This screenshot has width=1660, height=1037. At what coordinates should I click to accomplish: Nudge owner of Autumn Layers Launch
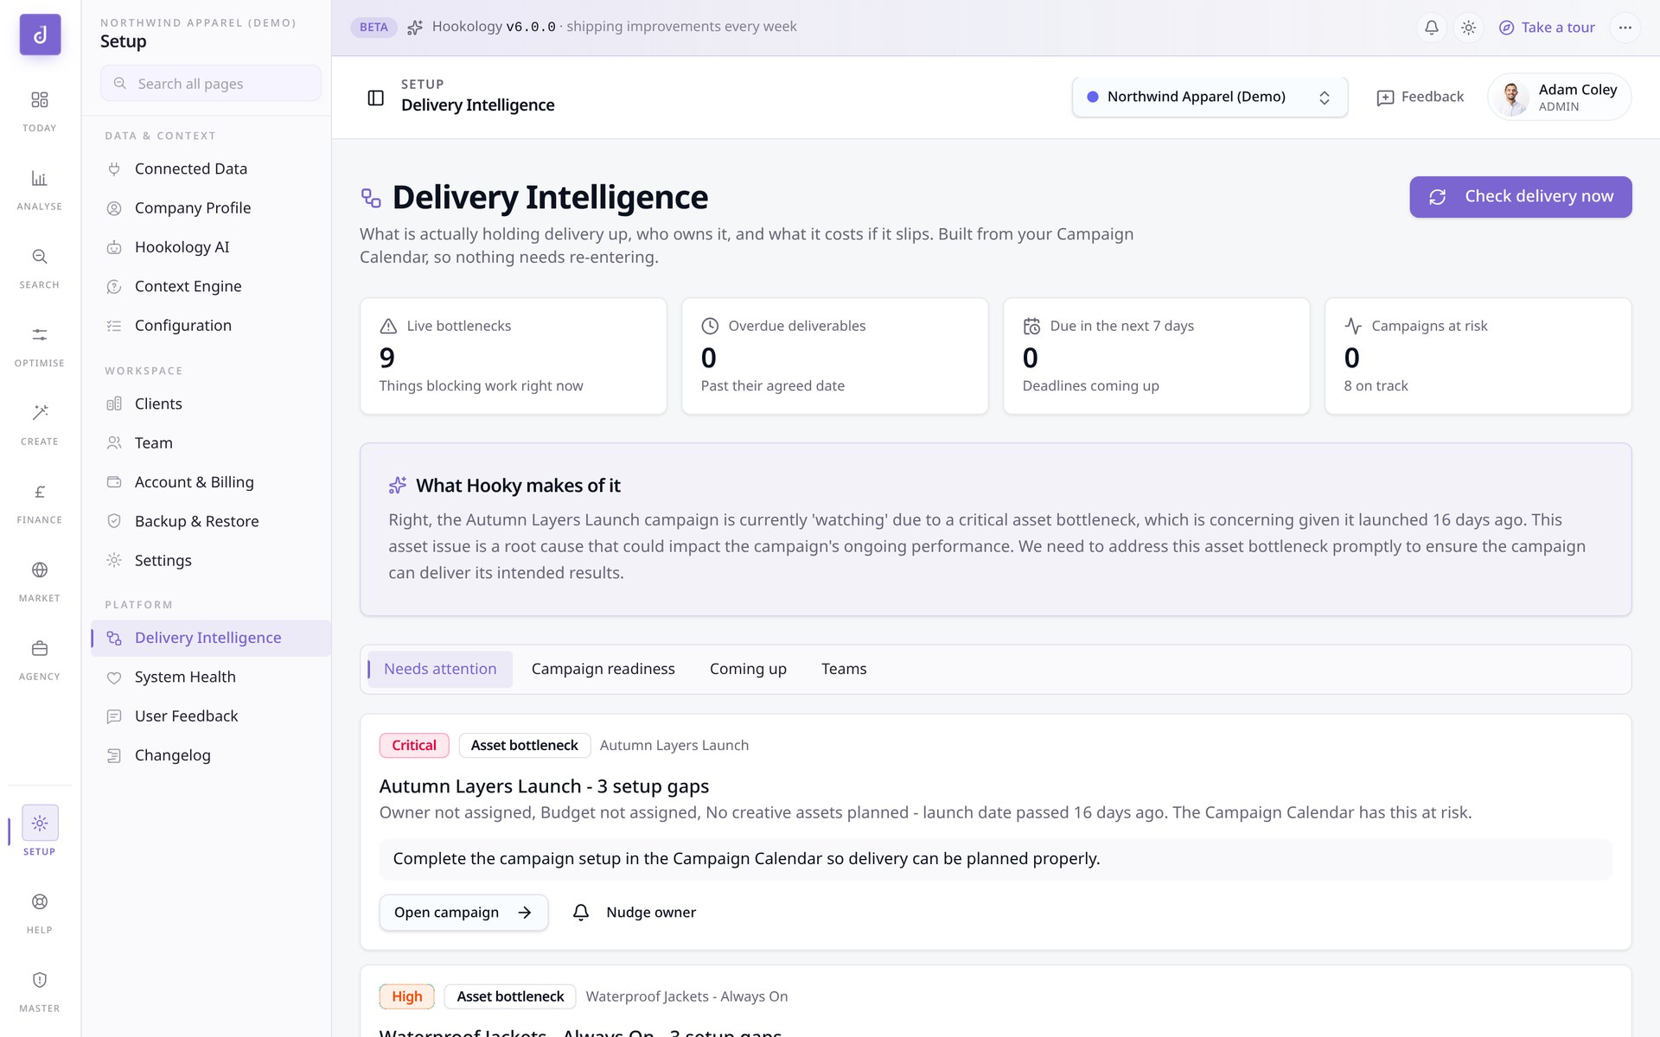click(635, 913)
